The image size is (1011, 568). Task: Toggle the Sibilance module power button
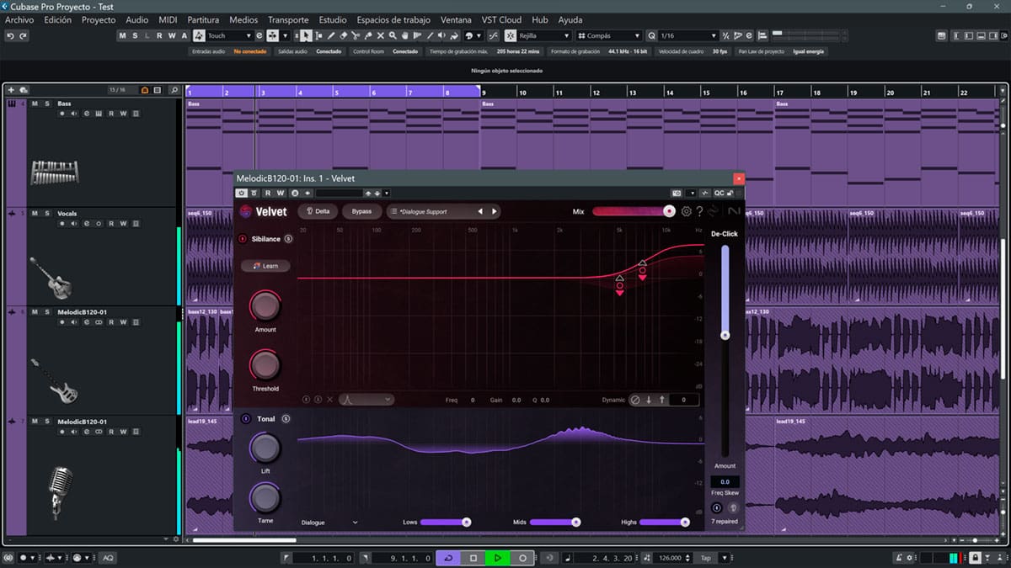pos(243,239)
